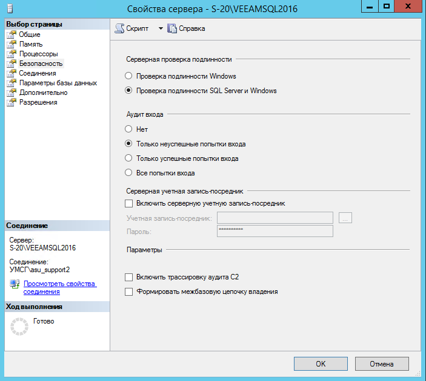Select the Память page icon

coord(12,44)
